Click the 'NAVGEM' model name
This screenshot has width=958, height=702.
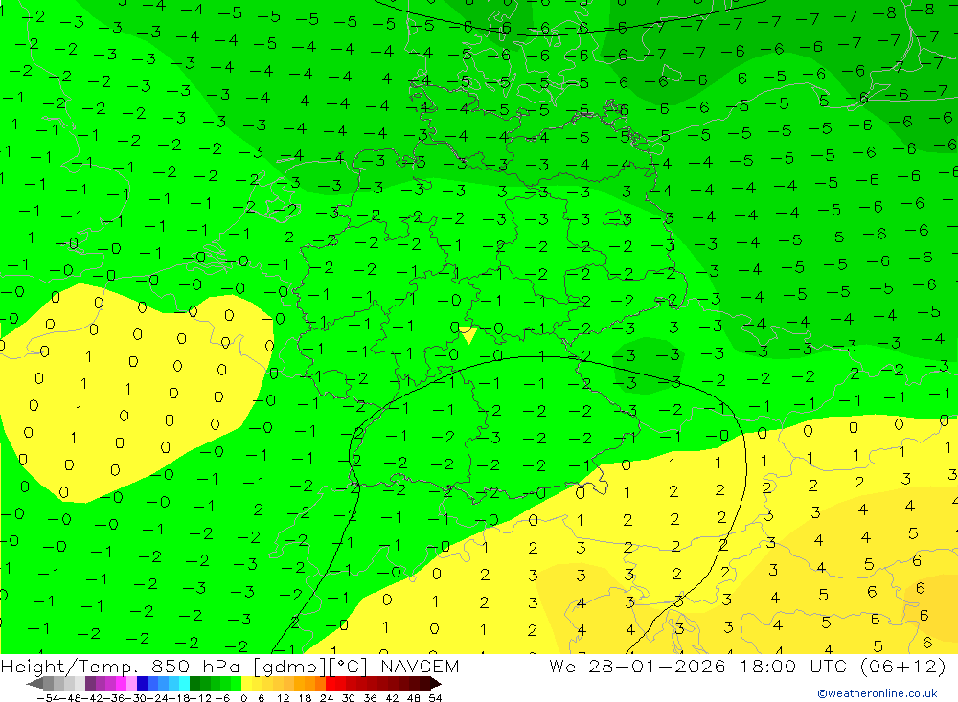[x=420, y=666]
